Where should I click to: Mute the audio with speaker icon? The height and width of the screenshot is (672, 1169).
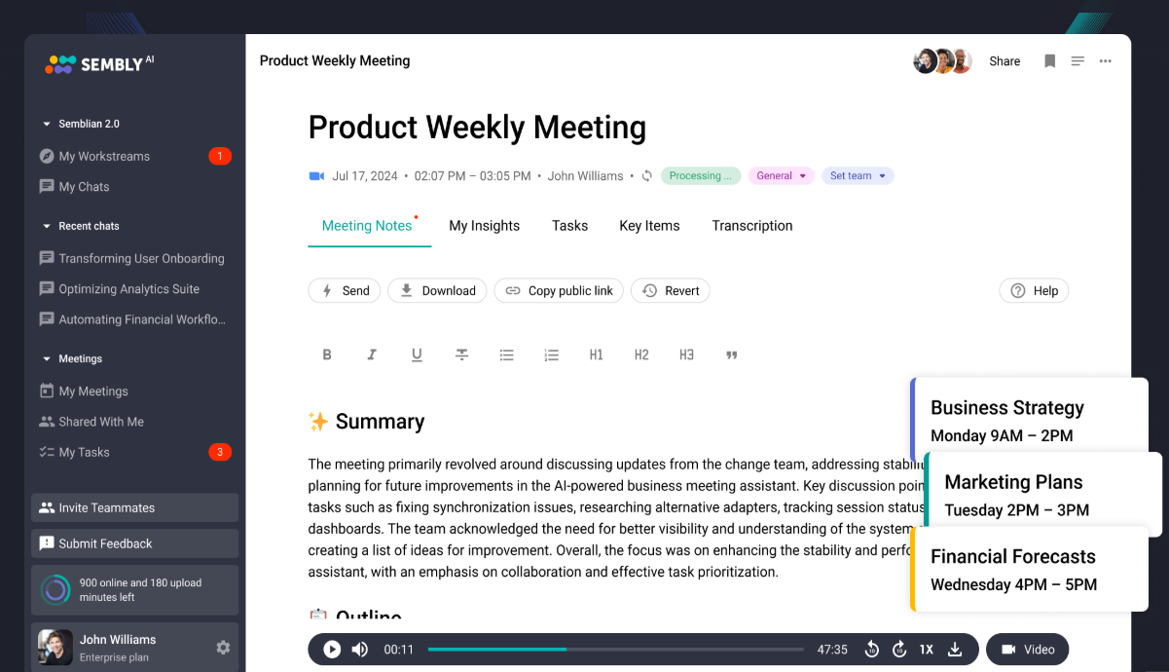pos(360,650)
